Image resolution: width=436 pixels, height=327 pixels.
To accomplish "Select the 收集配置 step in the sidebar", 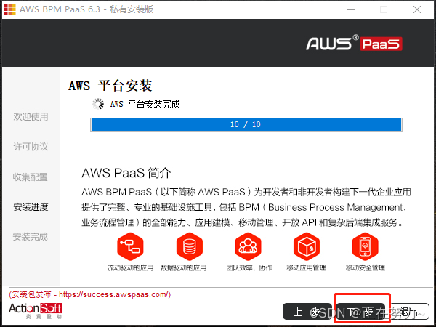I will click(30, 177).
